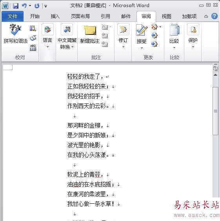Image resolution: width=220 pixels, height=221 pixels.
Task: Minimize the ribbon with caret icon
Action: [206, 16]
